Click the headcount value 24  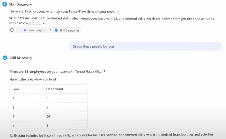click(x=48, y=116)
